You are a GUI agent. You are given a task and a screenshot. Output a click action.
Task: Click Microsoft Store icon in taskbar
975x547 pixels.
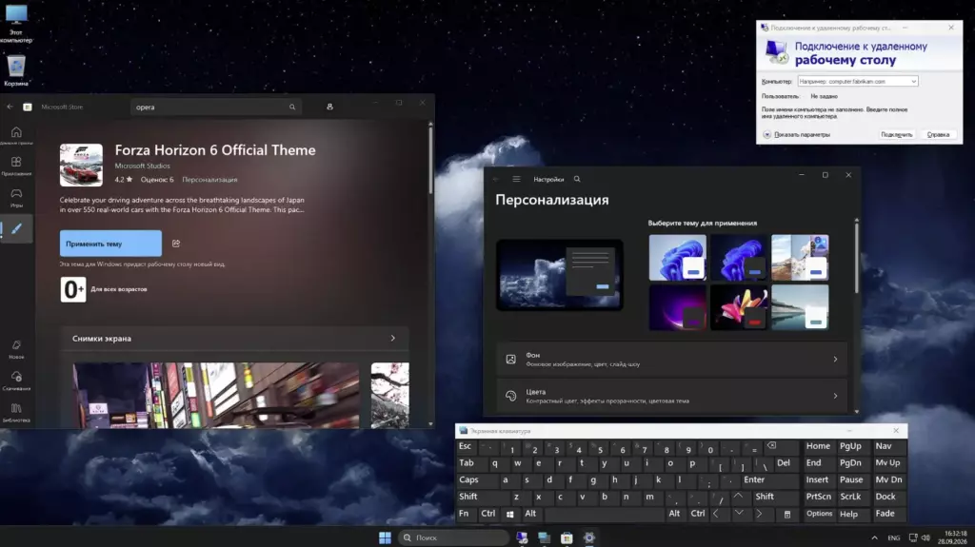point(567,537)
